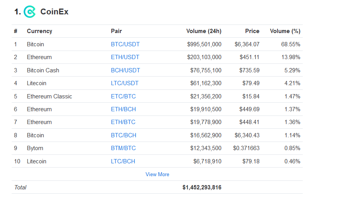344x203 pixels.
Task: Click the 68.55% volume share
Action: tap(291, 44)
